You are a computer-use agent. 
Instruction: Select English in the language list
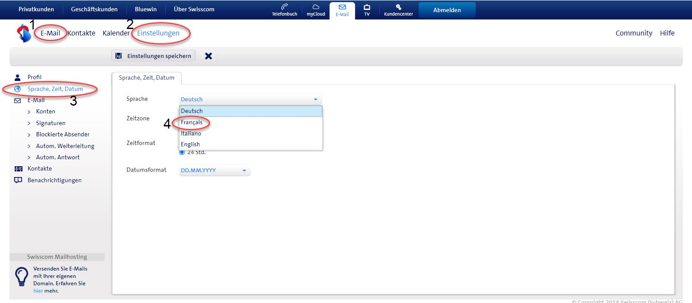pyautogui.click(x=190, y=144)
